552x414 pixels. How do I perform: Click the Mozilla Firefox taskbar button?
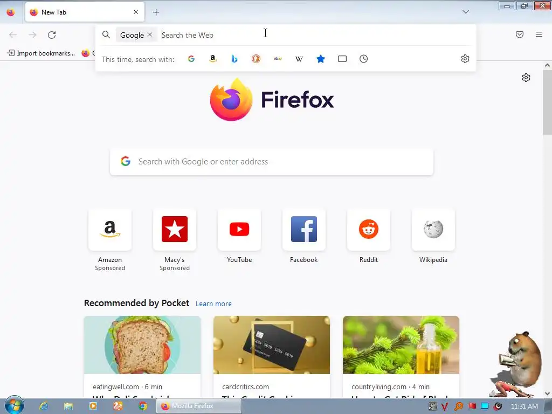click(x=199, y=406)
